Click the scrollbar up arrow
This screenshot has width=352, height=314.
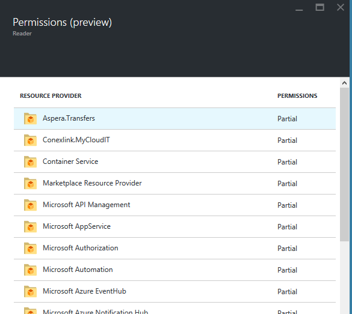coord(344,83)
